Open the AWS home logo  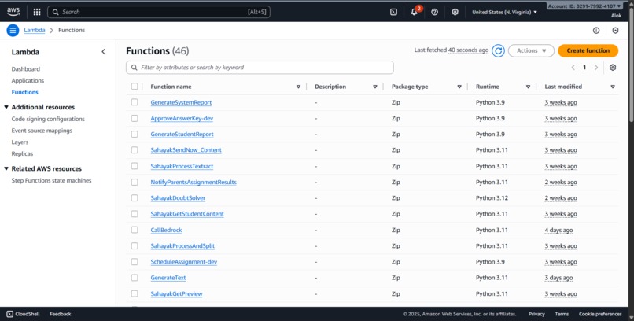pyautogui.click(x=13, y=12)
